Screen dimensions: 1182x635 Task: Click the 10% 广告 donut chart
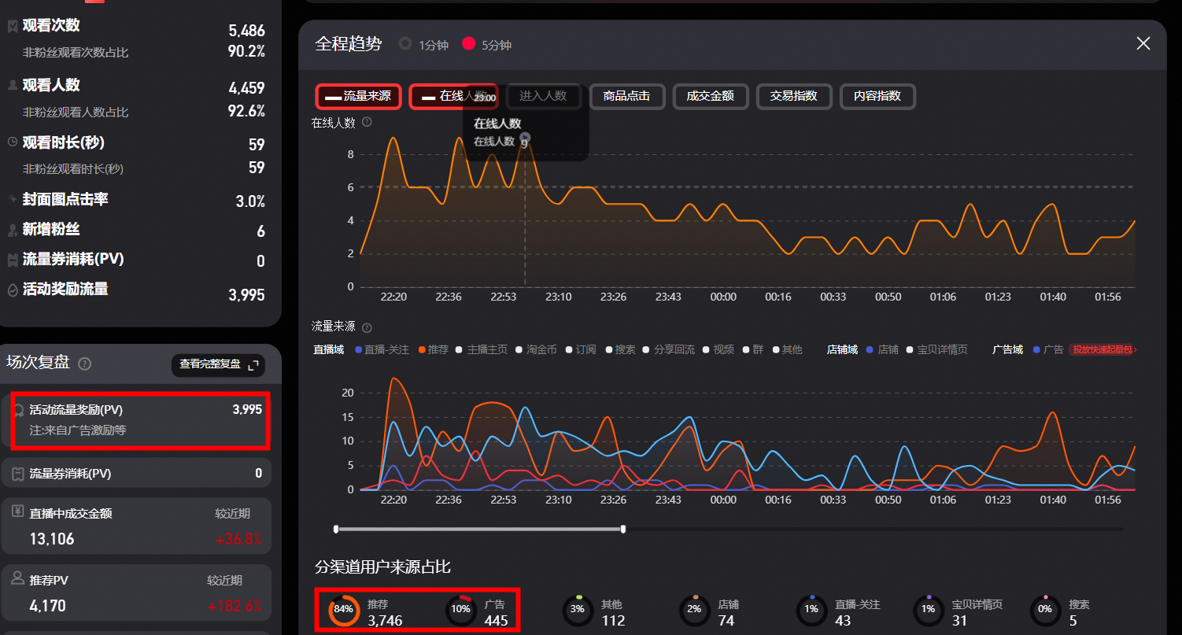(460, 609)
